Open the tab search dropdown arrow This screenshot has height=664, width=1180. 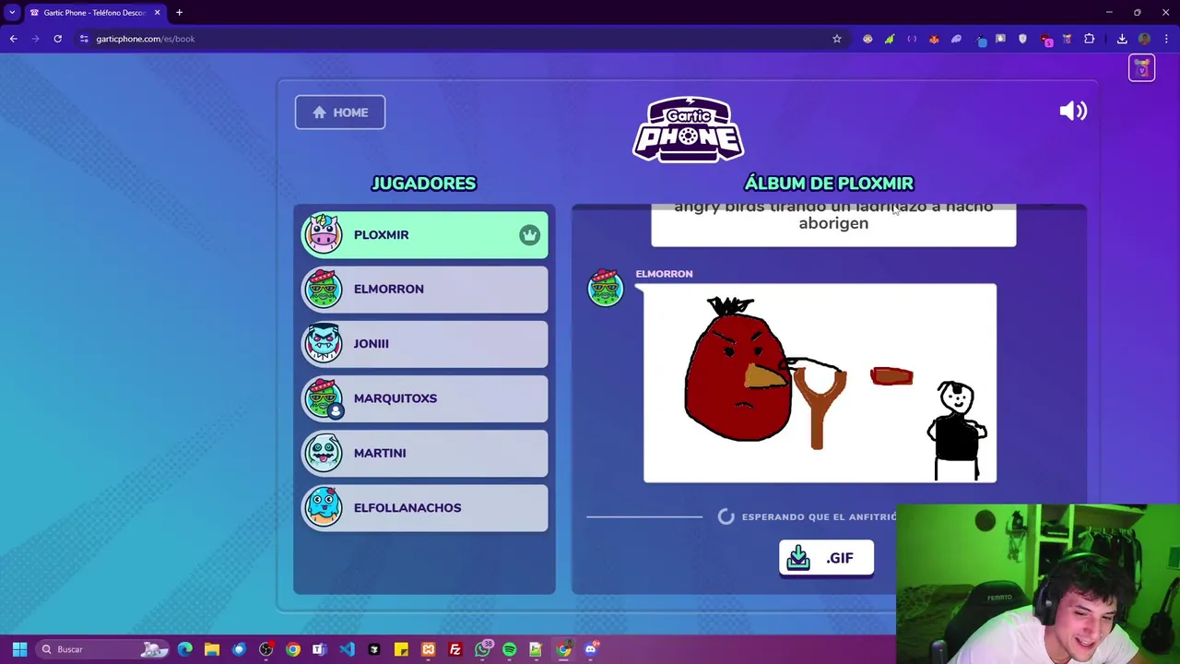click(x=12, y=13)
